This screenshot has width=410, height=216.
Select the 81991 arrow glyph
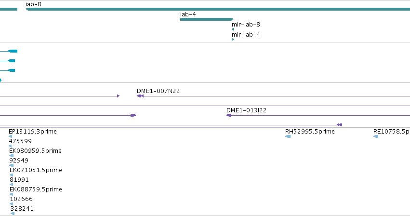click(11, 185)
